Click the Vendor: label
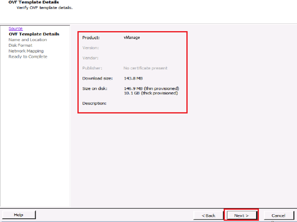Viewport: 297px width, 222px height. (x=90, y=58)
